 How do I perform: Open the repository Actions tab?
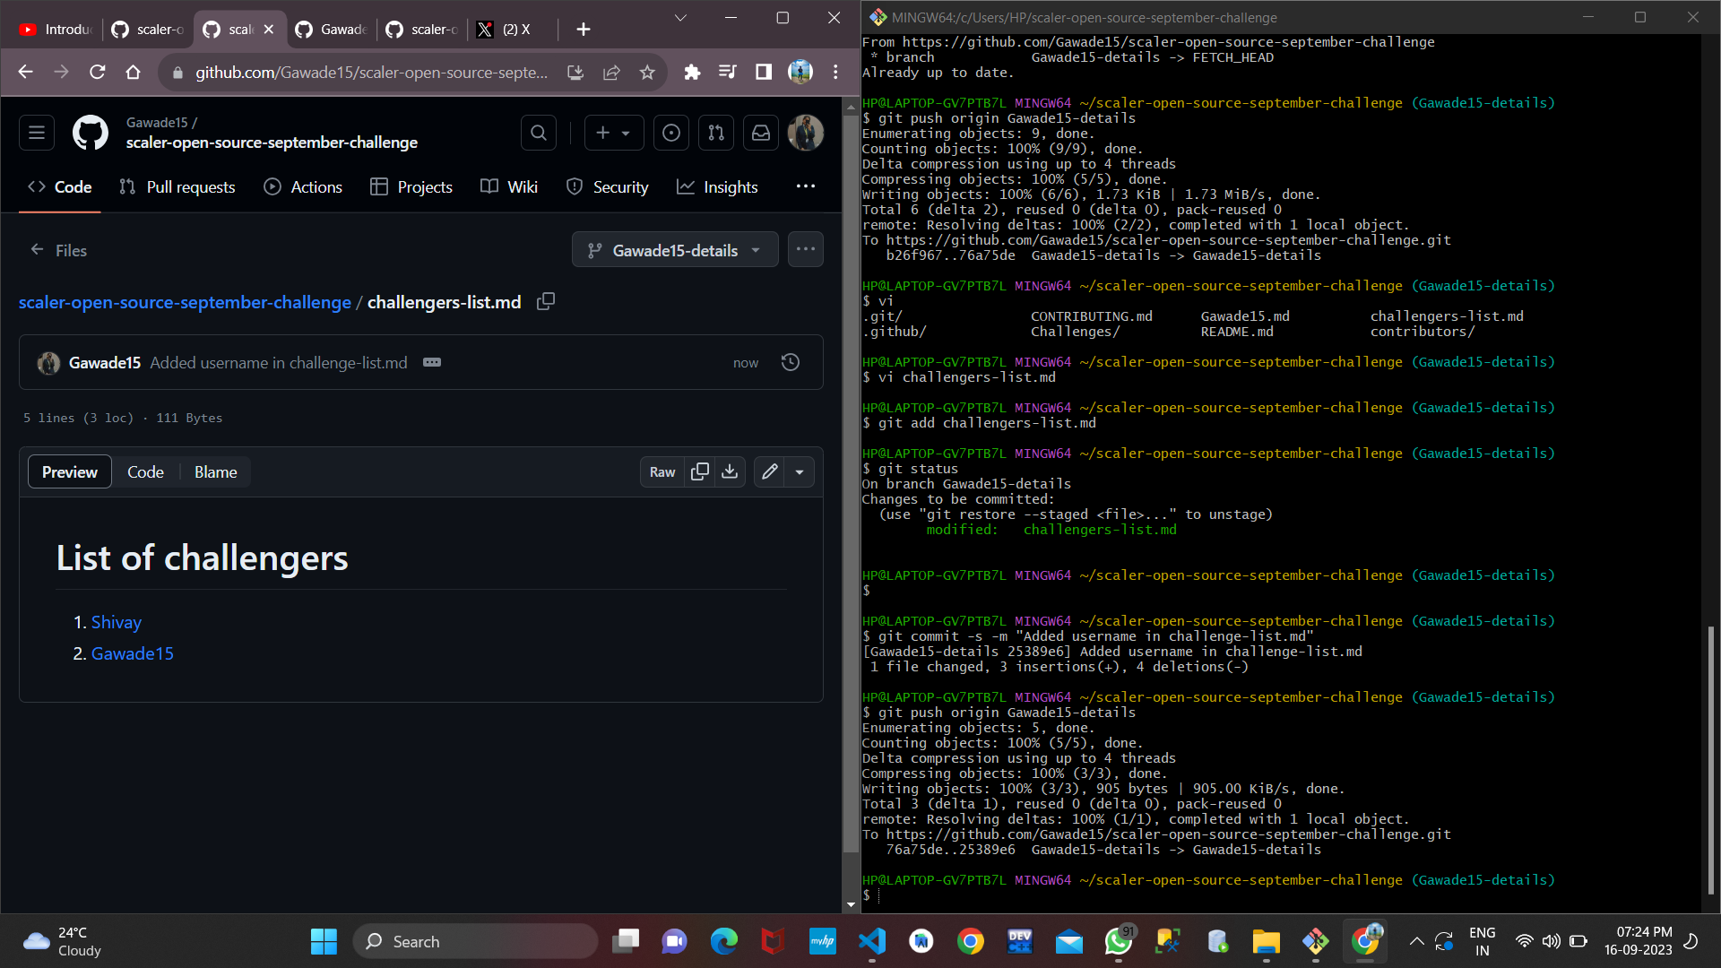[x=316, y=186]
